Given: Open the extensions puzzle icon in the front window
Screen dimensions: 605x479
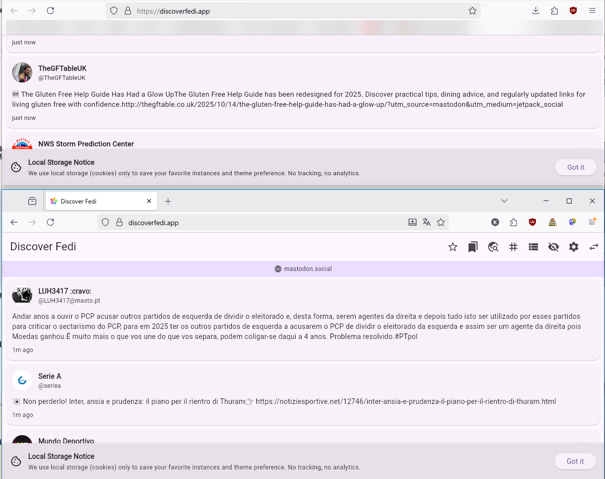Looking at the screenshot, I should pos(513,222).
